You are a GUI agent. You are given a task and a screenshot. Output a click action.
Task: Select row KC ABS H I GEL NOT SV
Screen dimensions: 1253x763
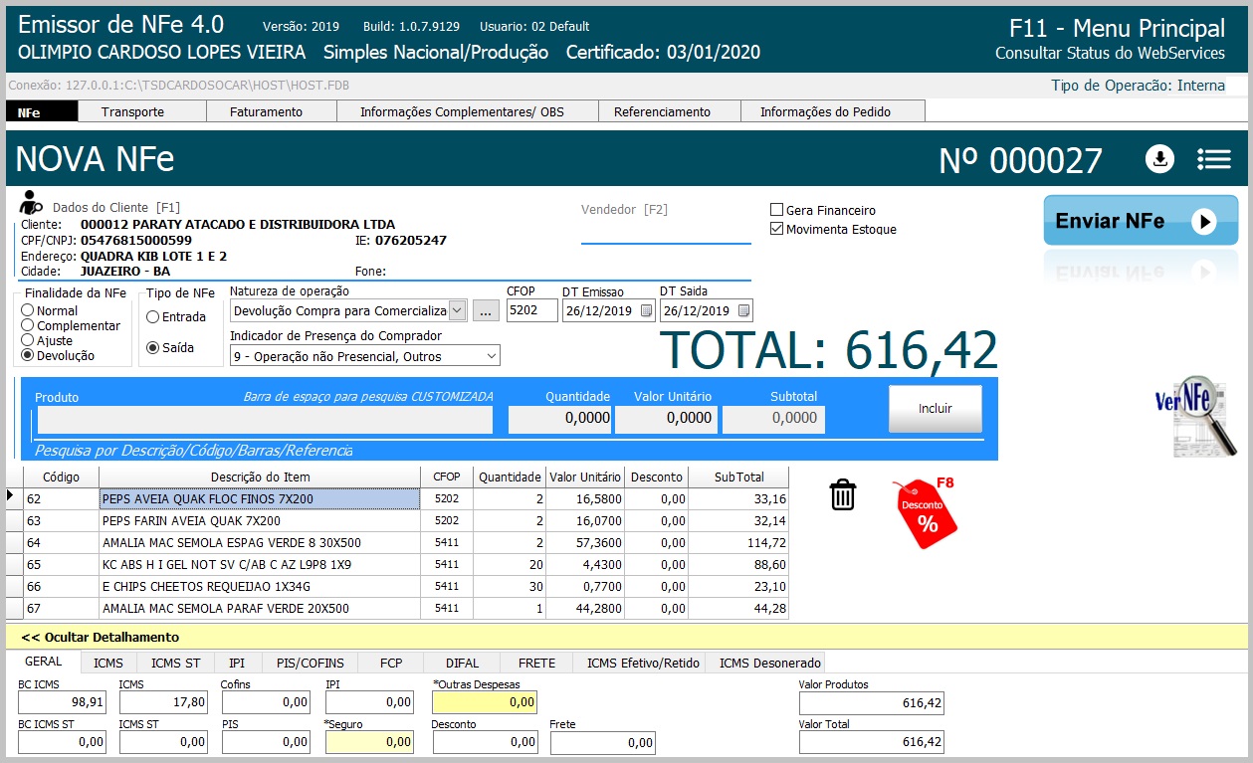pos(398,564)
